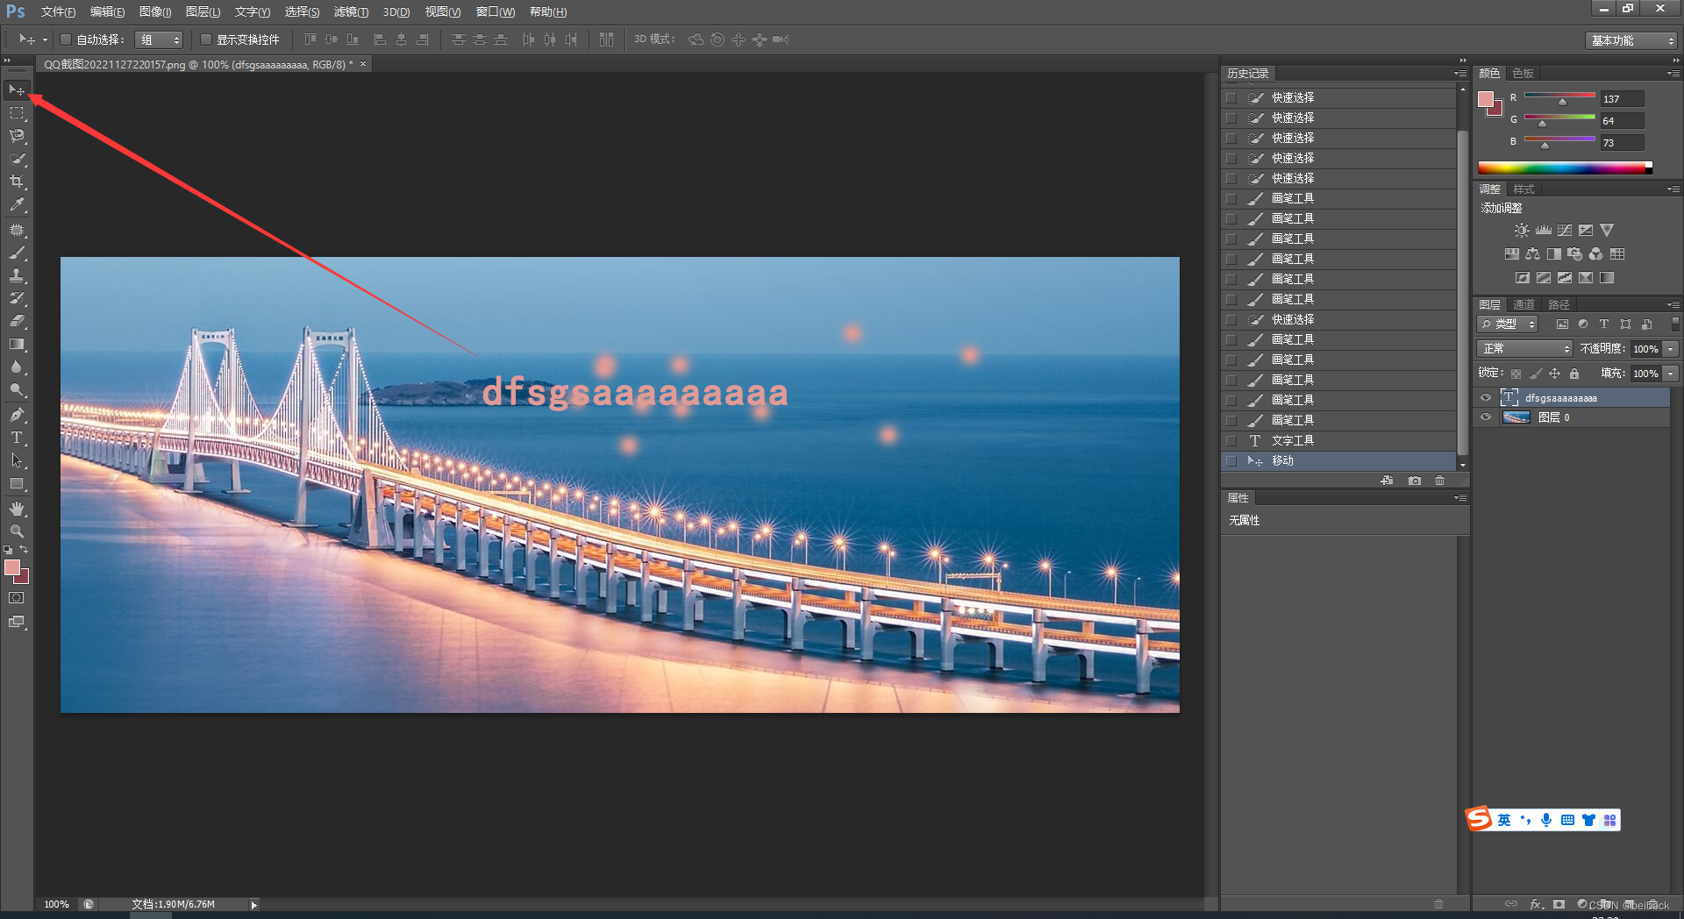This screenshot has width=1684, height=919.
Task: Select the Hand tool
Action: coord(17,509)
